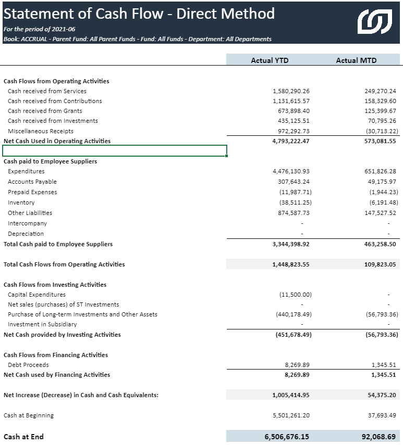Click the 'Accounts Payable' row label
Viewport: 403px width, 445px height.
coord(32,182)
